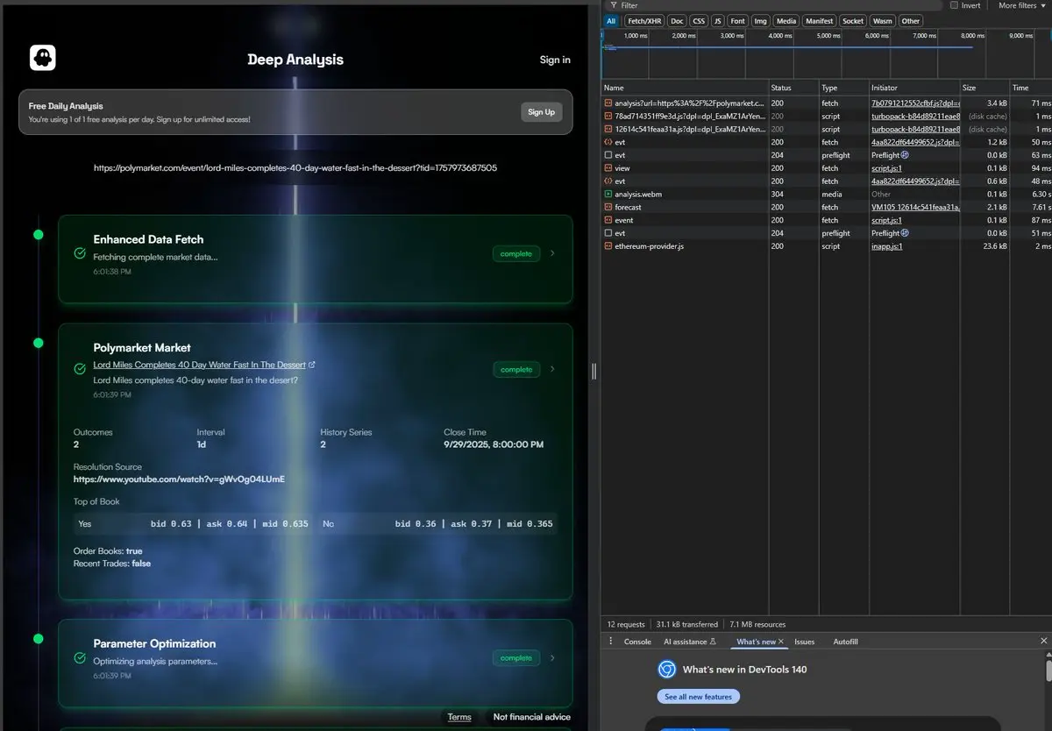Expand the Enhanced Data Fetch chevron
Image resolution: width=1052 pixels, height=731 pixels.
pos(552,253)
